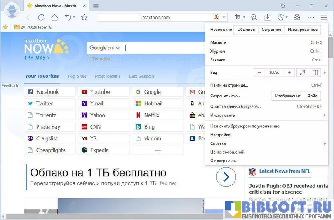This screenshot has width=334, height=220.
Task: Open the hamburger main menu icon
Action: tap(324, 17)
